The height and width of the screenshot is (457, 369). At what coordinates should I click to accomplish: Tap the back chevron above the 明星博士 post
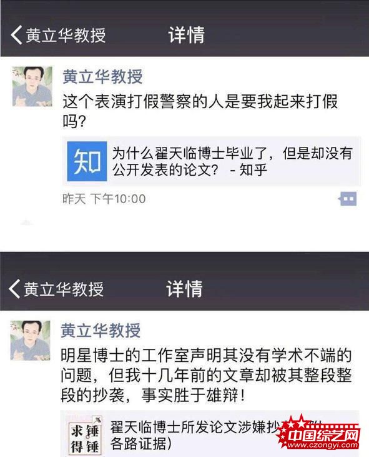14,289
